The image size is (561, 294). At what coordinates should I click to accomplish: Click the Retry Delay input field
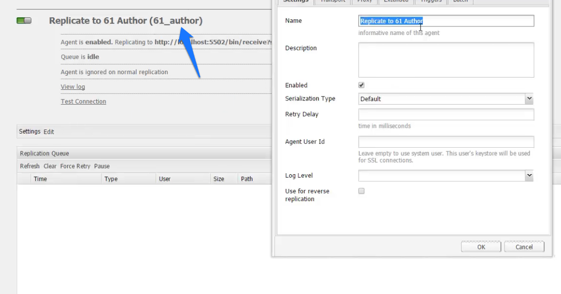pyautogui.click(x=446, y=114)
